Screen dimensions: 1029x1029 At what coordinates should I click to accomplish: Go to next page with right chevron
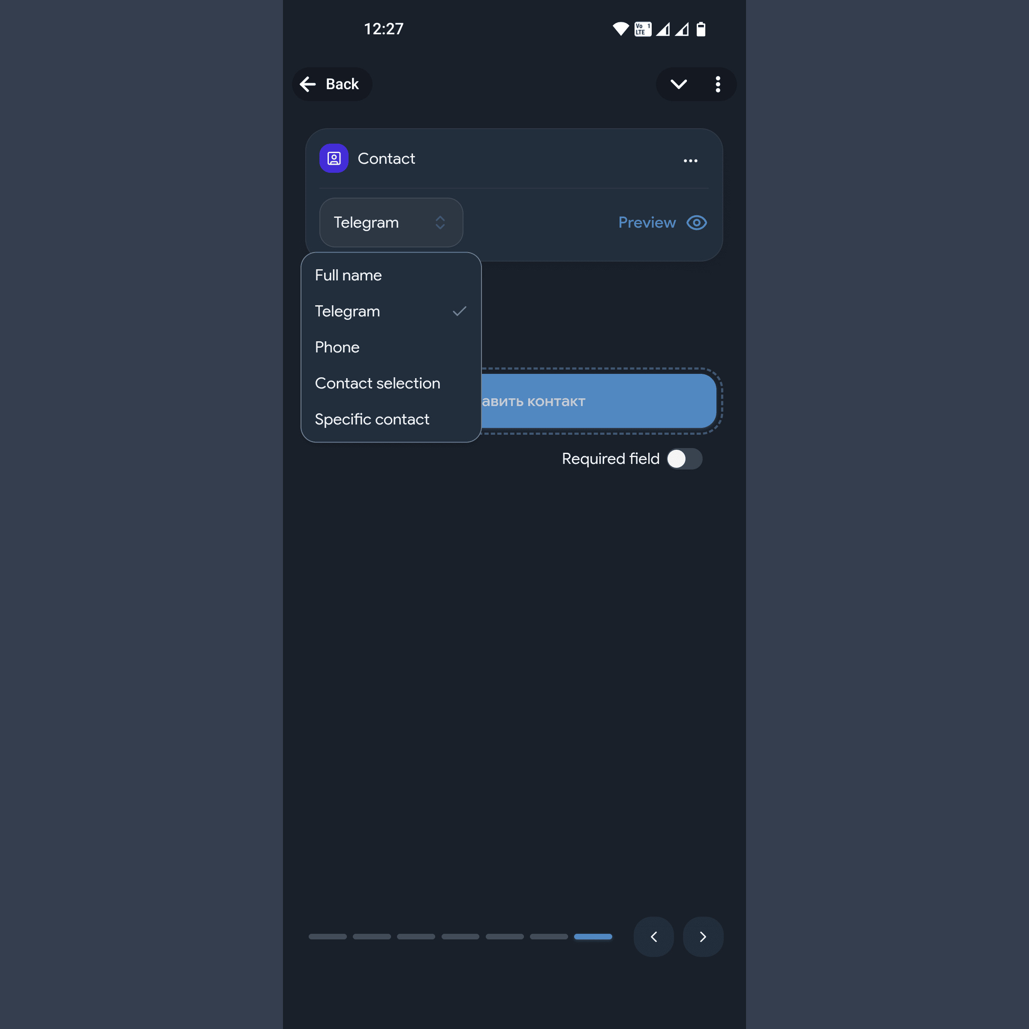point(703,937)
